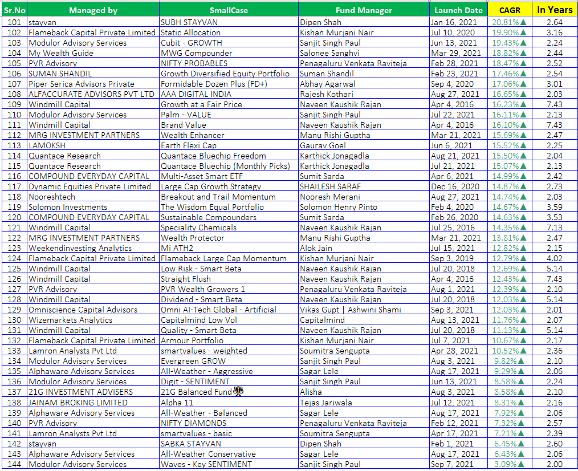Select the 'Palm - VALUE' cell
The image size is (578, 471).
click(229, 115)
